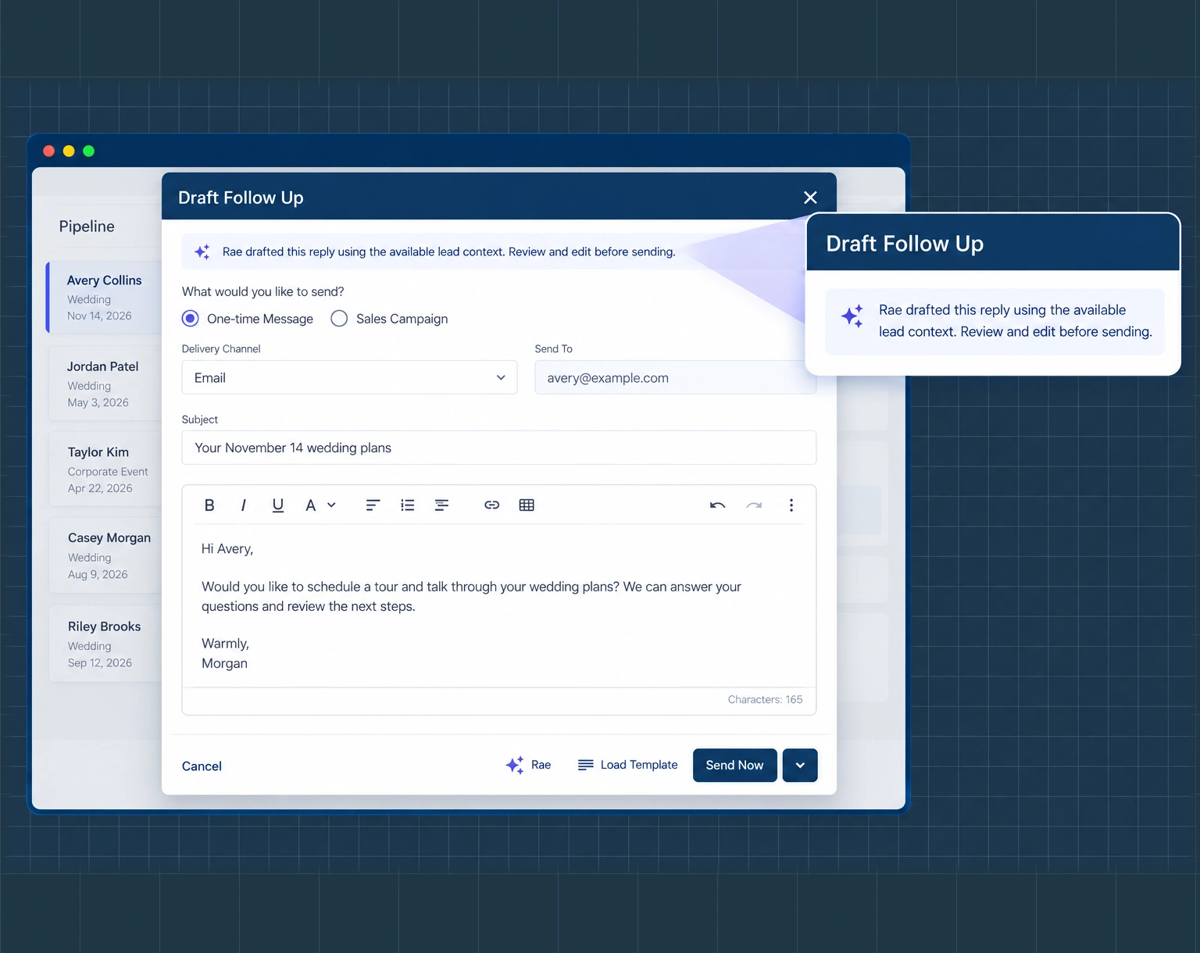Open Casey Morgan lead card
The height and width of the screenshot is (953, 1200).
pos(105,555)
